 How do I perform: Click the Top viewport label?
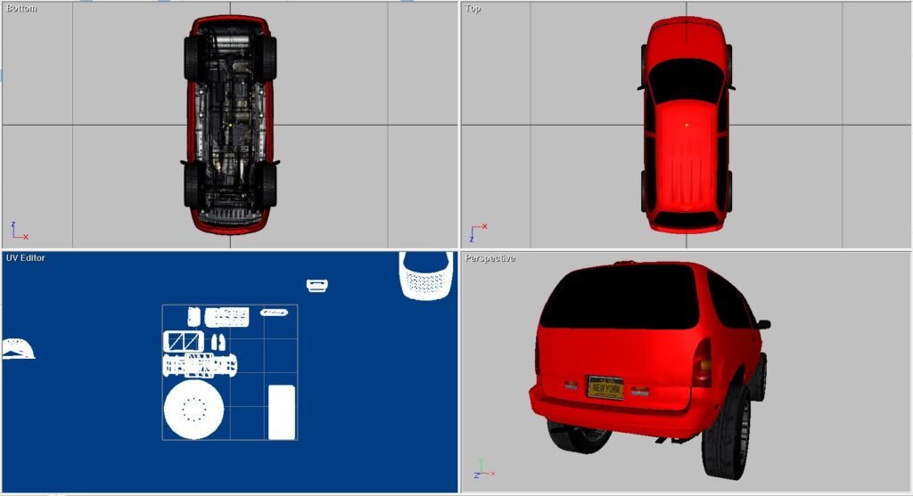[x=473, y=8]
